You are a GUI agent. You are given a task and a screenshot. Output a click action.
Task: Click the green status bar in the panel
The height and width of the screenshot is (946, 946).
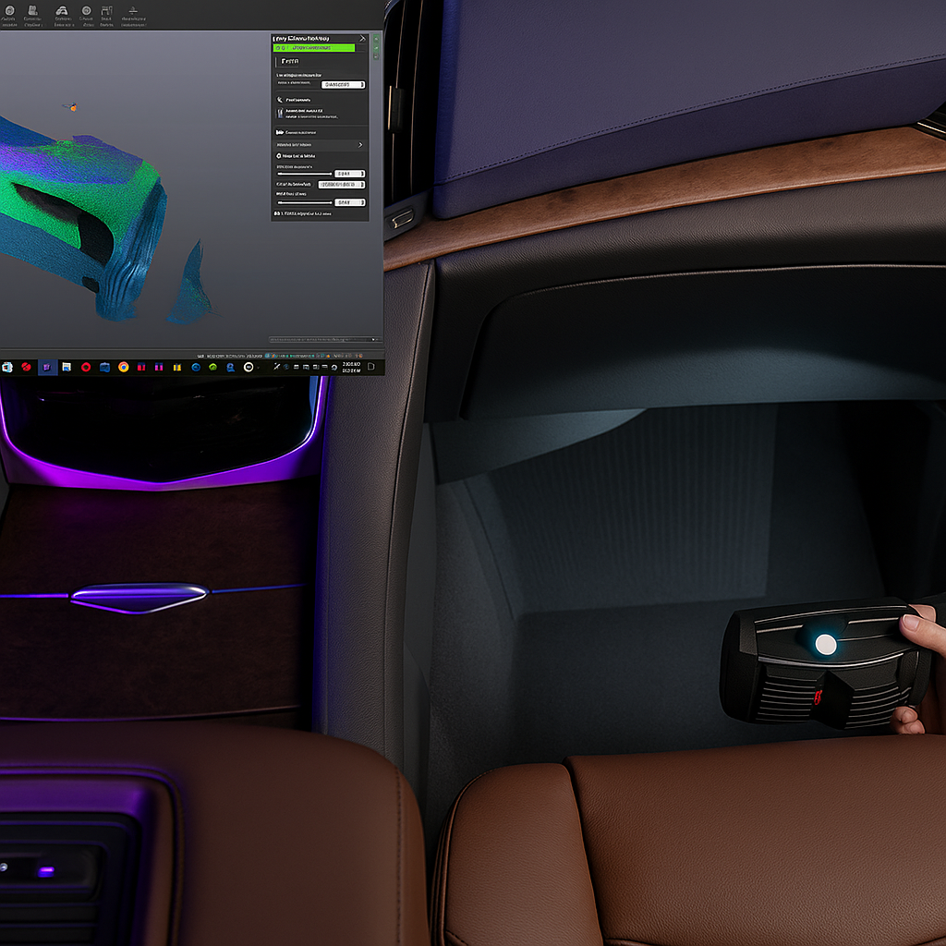(x=314, y=47)
